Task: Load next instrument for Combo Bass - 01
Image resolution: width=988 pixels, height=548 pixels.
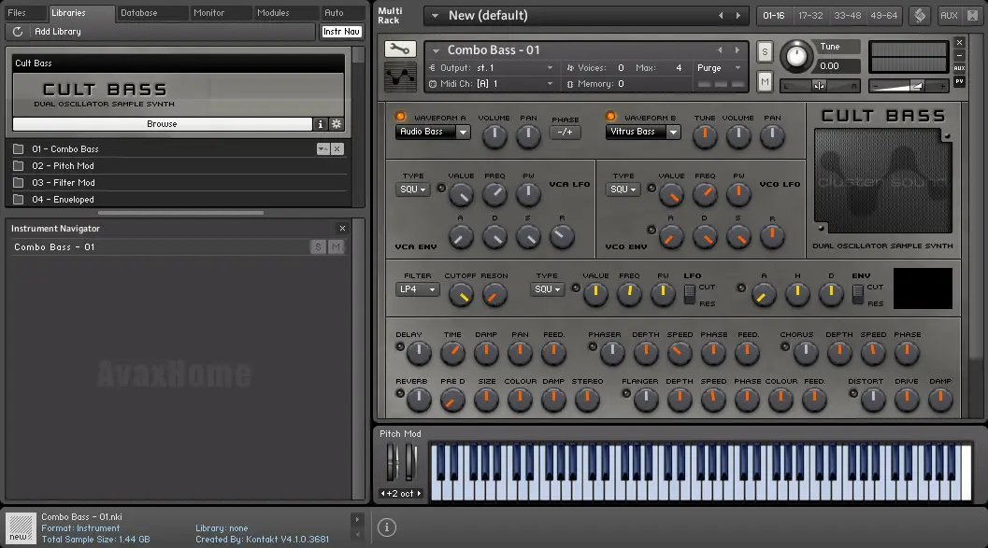Action: pos(737,49)
